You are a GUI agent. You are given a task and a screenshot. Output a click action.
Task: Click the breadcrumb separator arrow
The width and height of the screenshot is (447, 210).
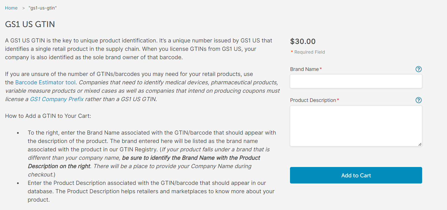tap(23, 8)
